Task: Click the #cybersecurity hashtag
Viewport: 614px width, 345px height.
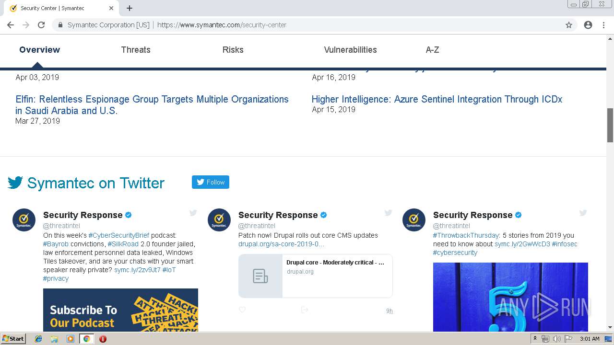Action: (455, 253)
